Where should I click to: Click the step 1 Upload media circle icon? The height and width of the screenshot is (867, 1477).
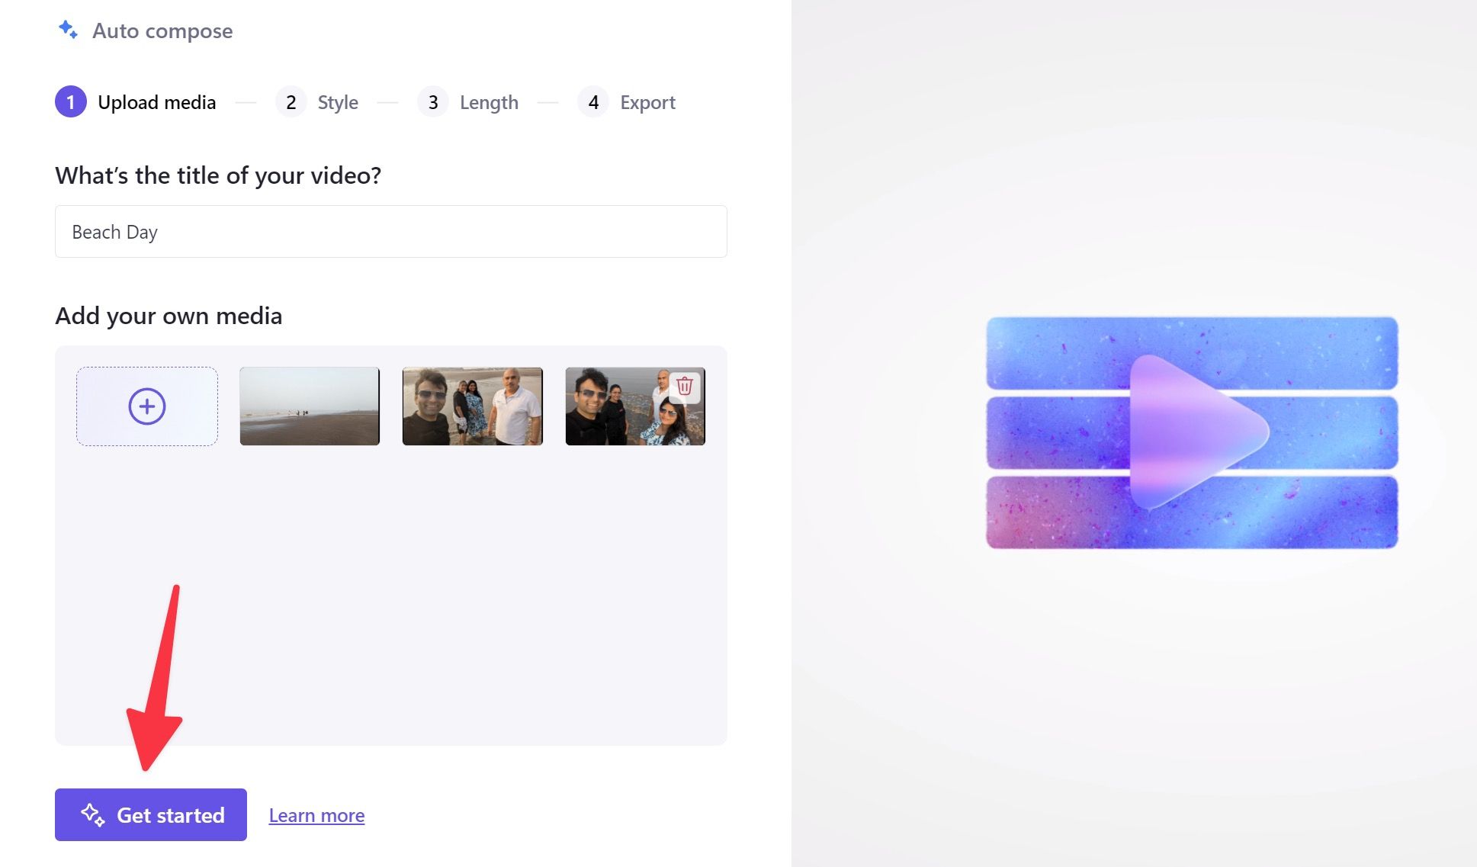click(x=70, y=102)
